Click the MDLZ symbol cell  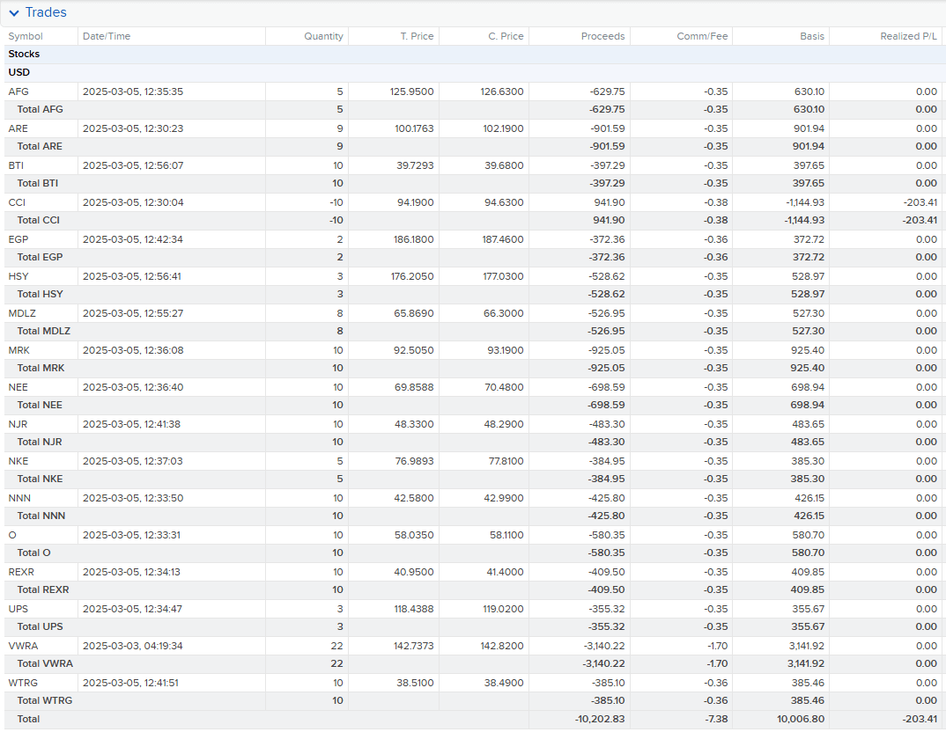coord(22,313)
